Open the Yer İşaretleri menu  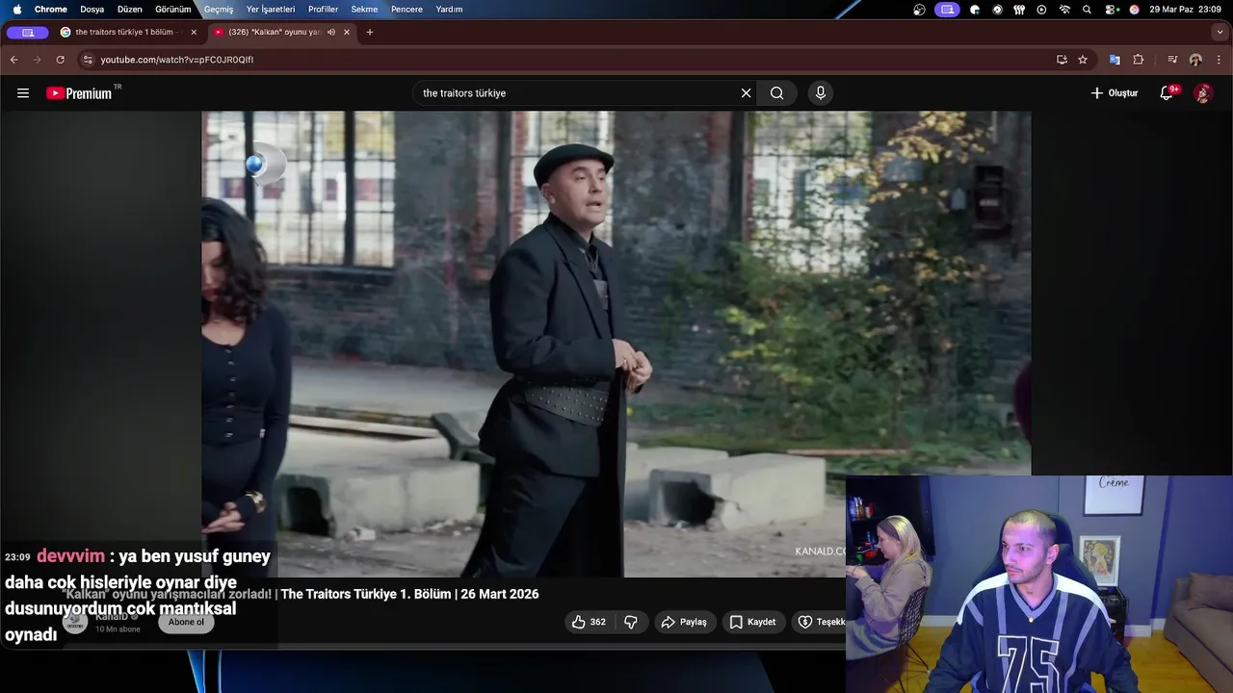pyautogui.click(x=271, y=10)
